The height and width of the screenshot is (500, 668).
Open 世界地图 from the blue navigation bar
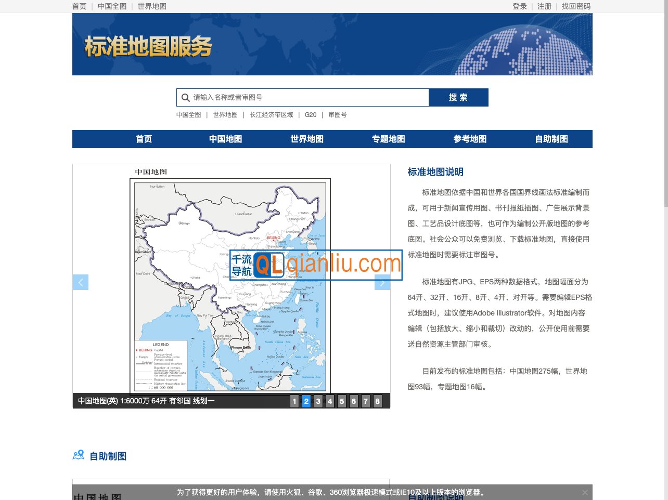pyautogui.click(x=307, y=139)
